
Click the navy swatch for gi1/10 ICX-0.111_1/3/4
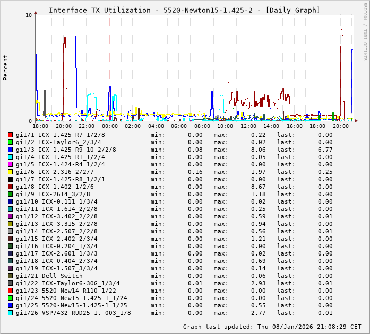[10, 201]
